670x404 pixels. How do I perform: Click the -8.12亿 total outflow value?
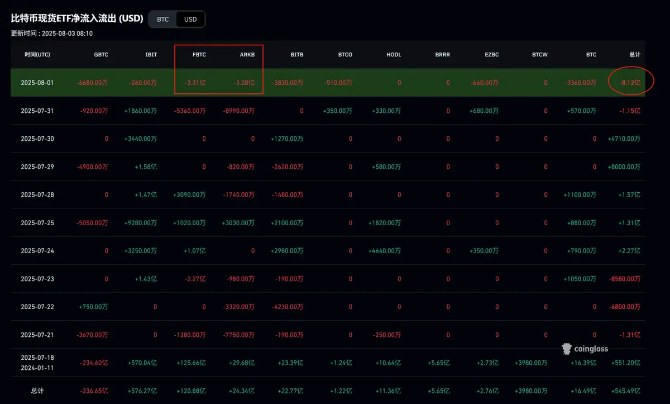[x=630, y=83]
